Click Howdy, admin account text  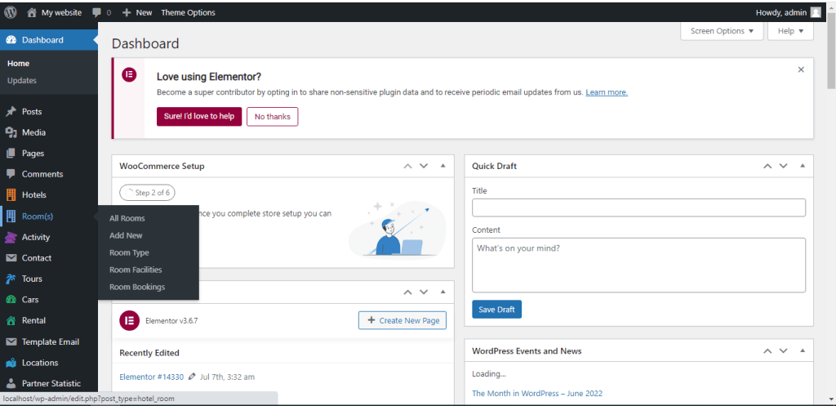coord(781,12)
